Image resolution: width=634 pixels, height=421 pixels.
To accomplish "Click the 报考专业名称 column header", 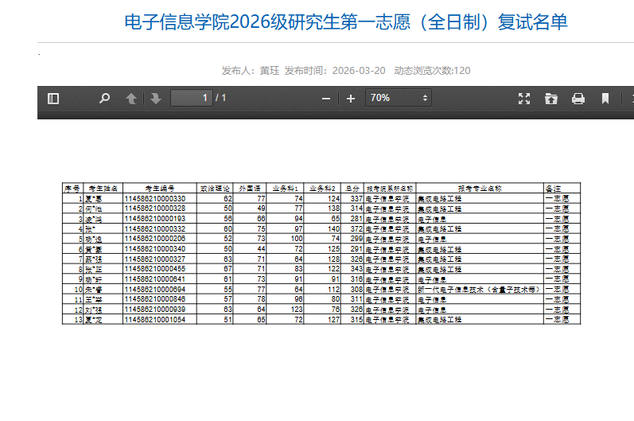I will 479,189.
